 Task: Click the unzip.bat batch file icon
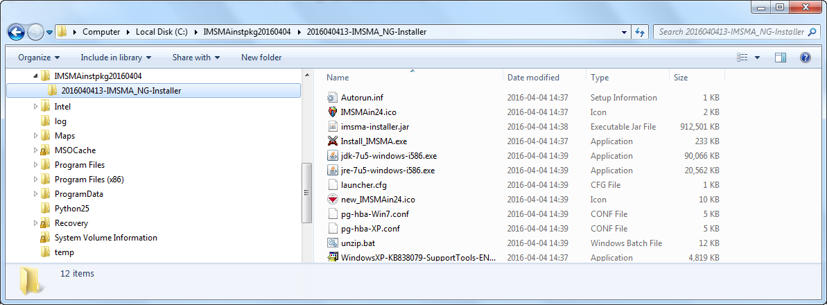tap(333, 243)
